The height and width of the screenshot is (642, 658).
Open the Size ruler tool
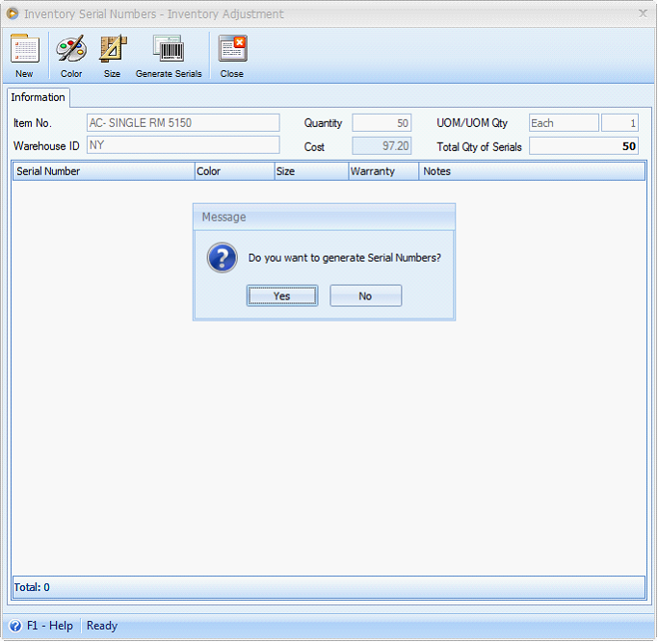coord(113,49)
